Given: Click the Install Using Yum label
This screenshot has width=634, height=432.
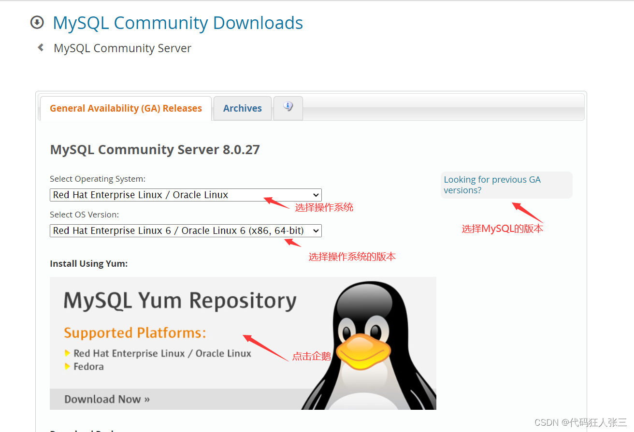Looking at the screenshot, I should coord(88,263).
